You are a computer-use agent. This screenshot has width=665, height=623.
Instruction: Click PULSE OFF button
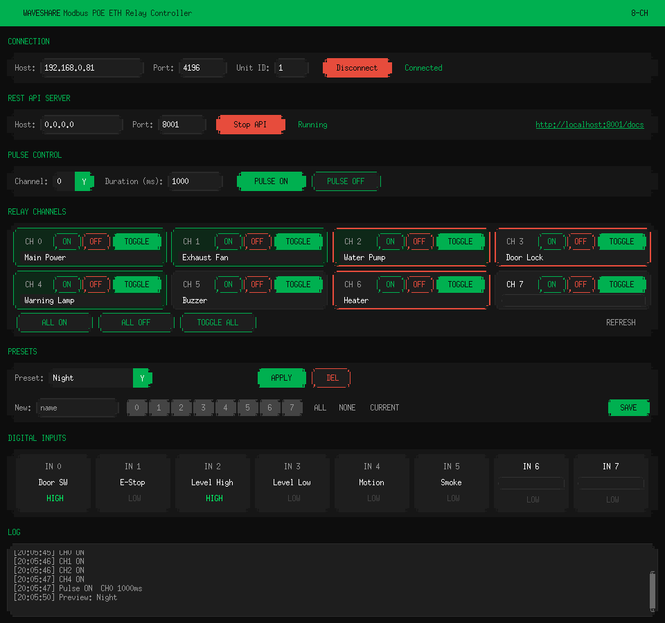tap(346, 181)
